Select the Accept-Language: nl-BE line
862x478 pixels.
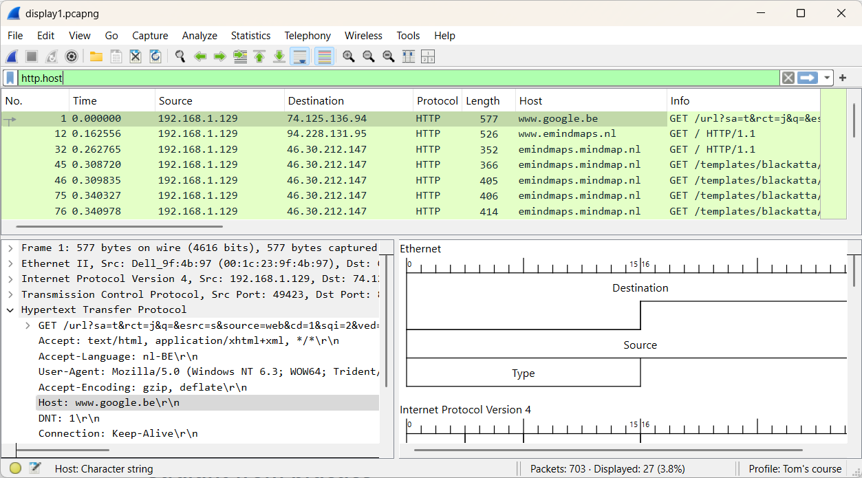click(118, 356)
